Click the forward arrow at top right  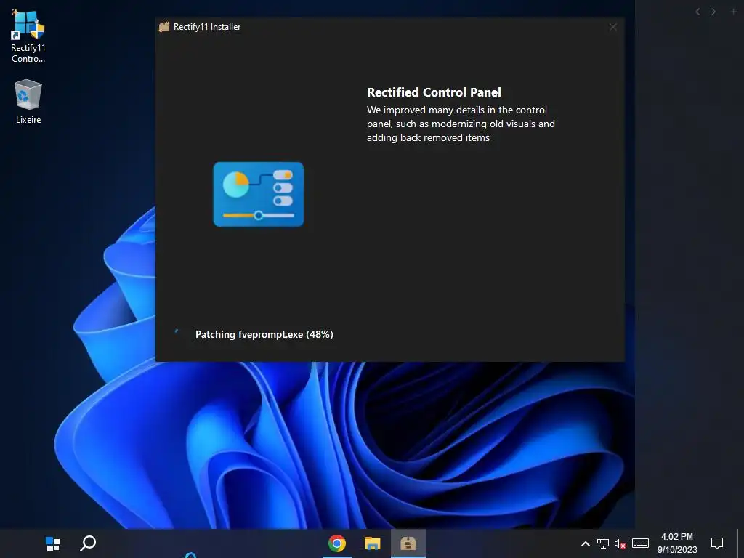coord(713,12)
